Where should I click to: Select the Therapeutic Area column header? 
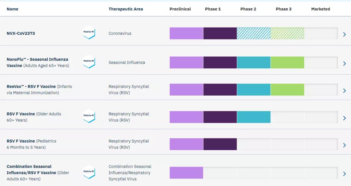(x=126, y=9)
